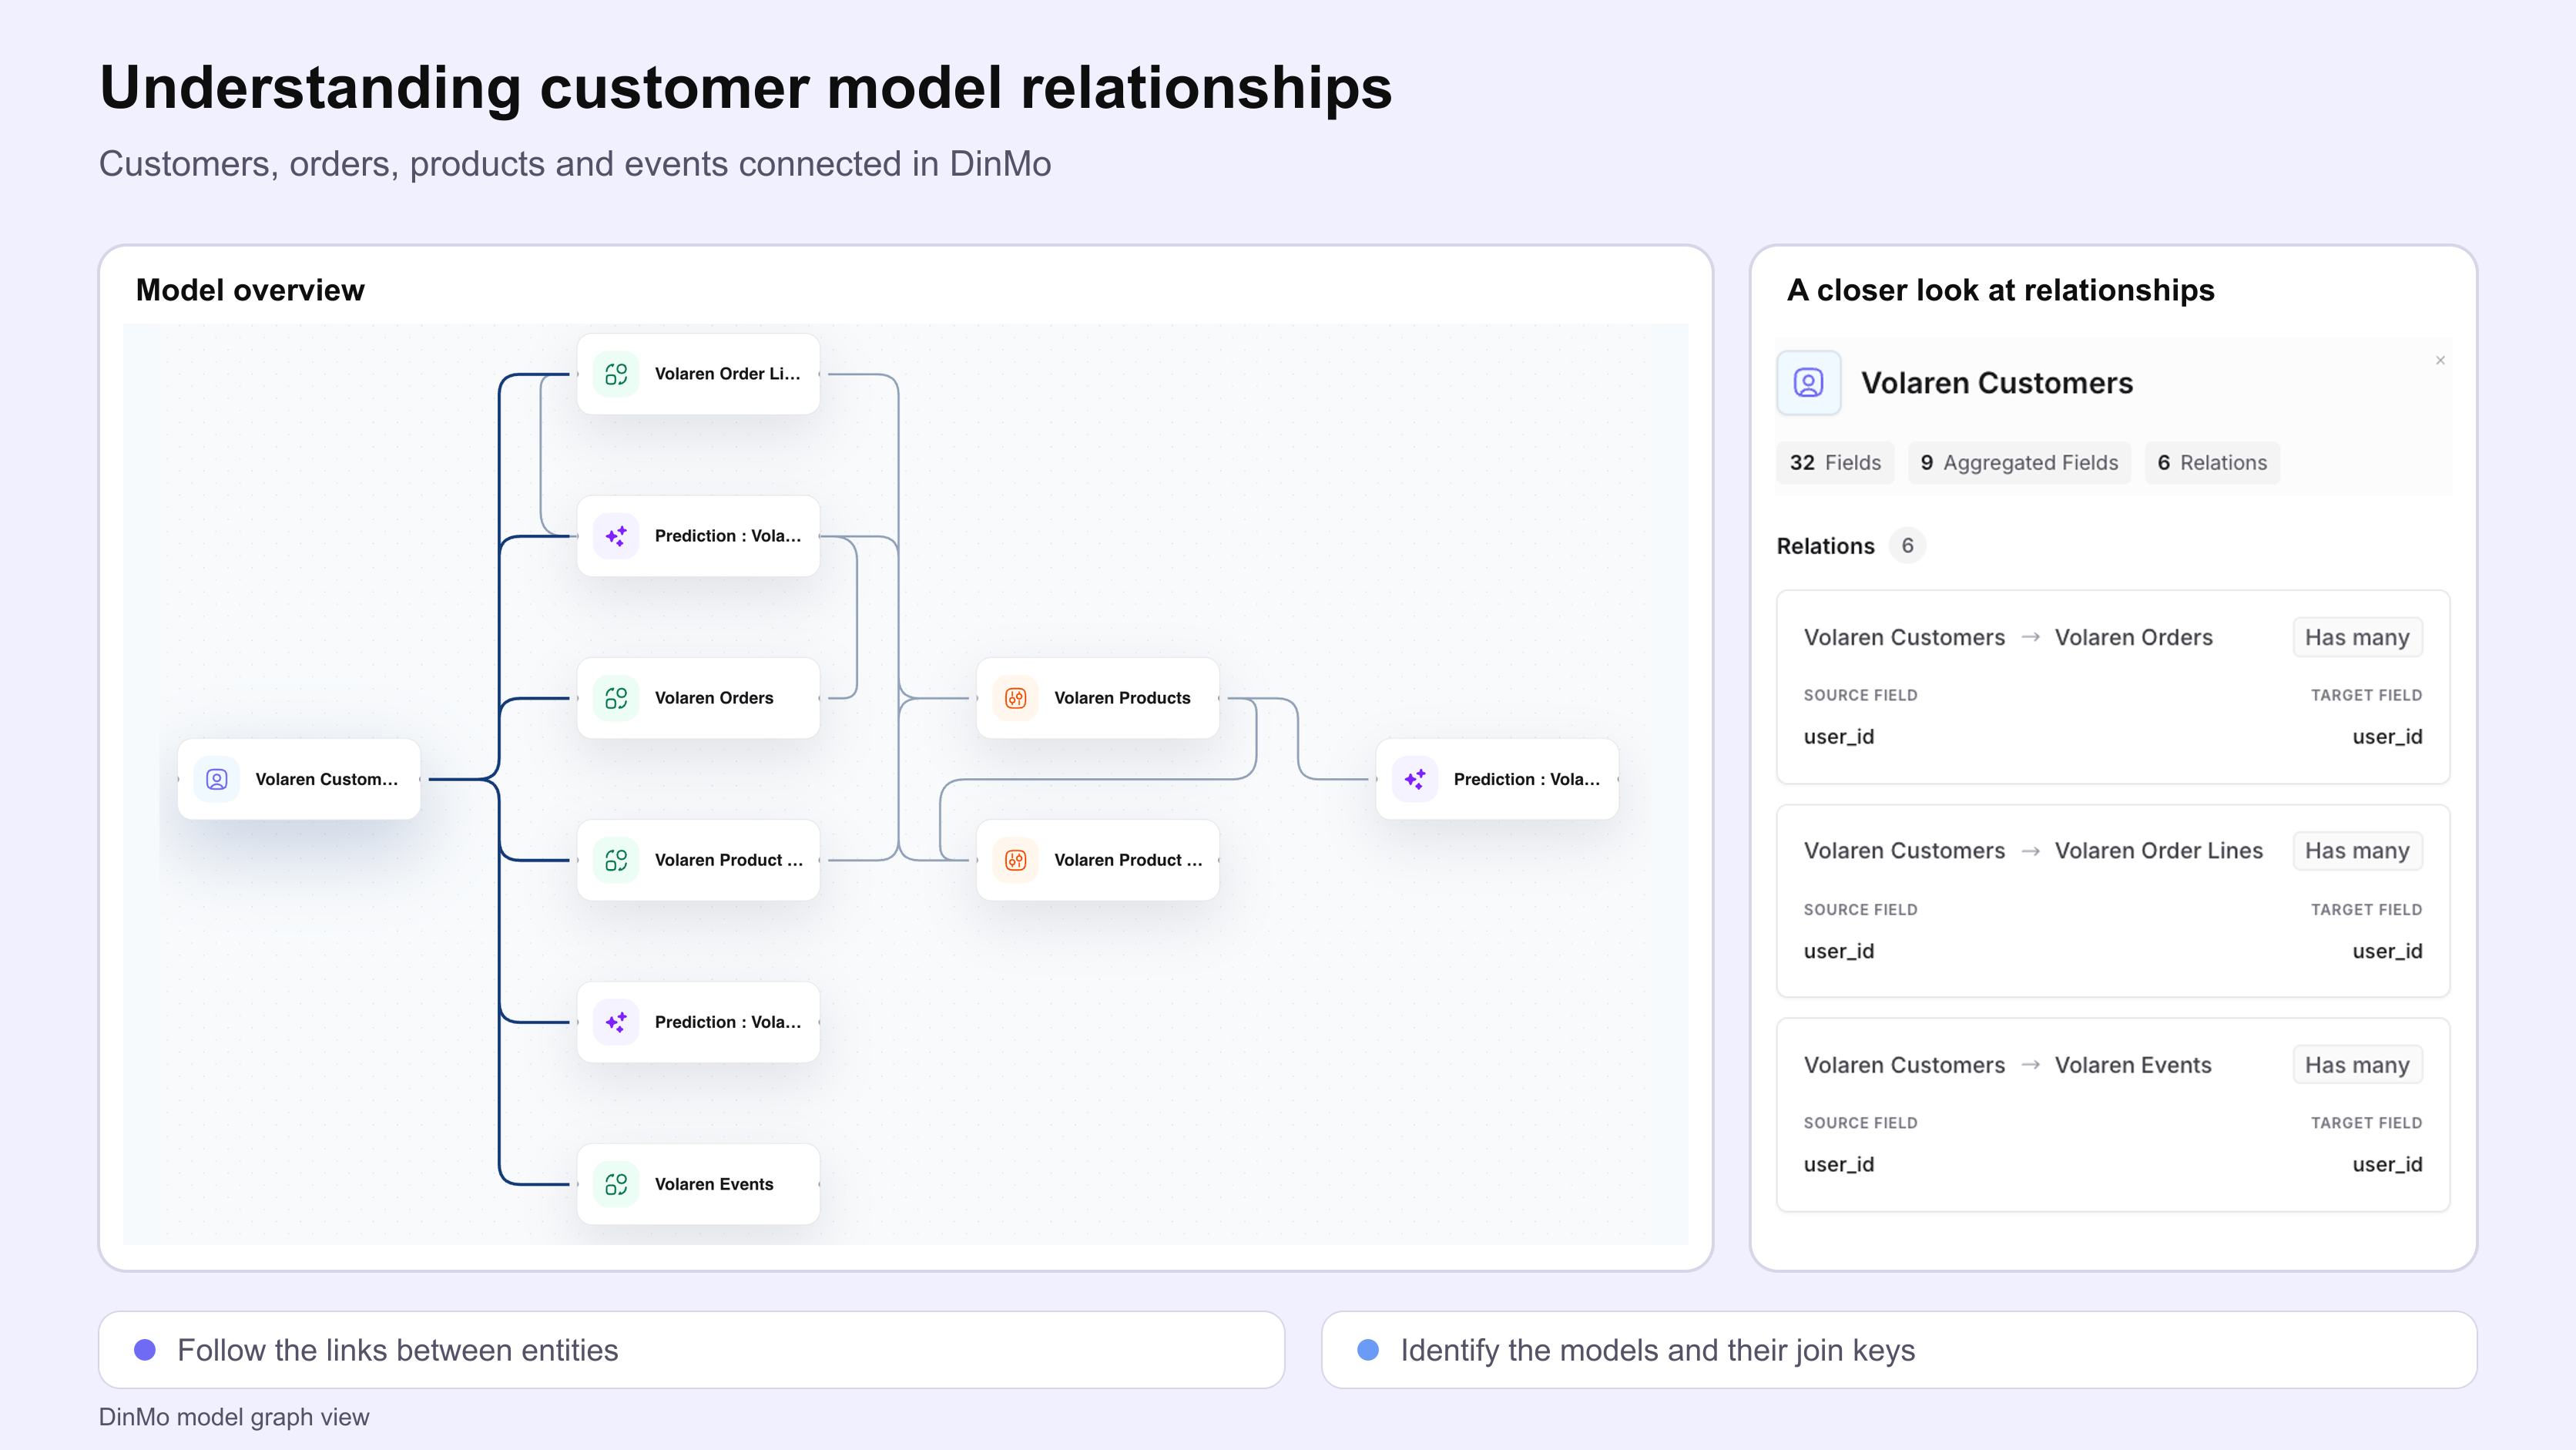
Task: Click the Has many badge for the Volaren Order Lines relation
Action: pos(2357,851)
